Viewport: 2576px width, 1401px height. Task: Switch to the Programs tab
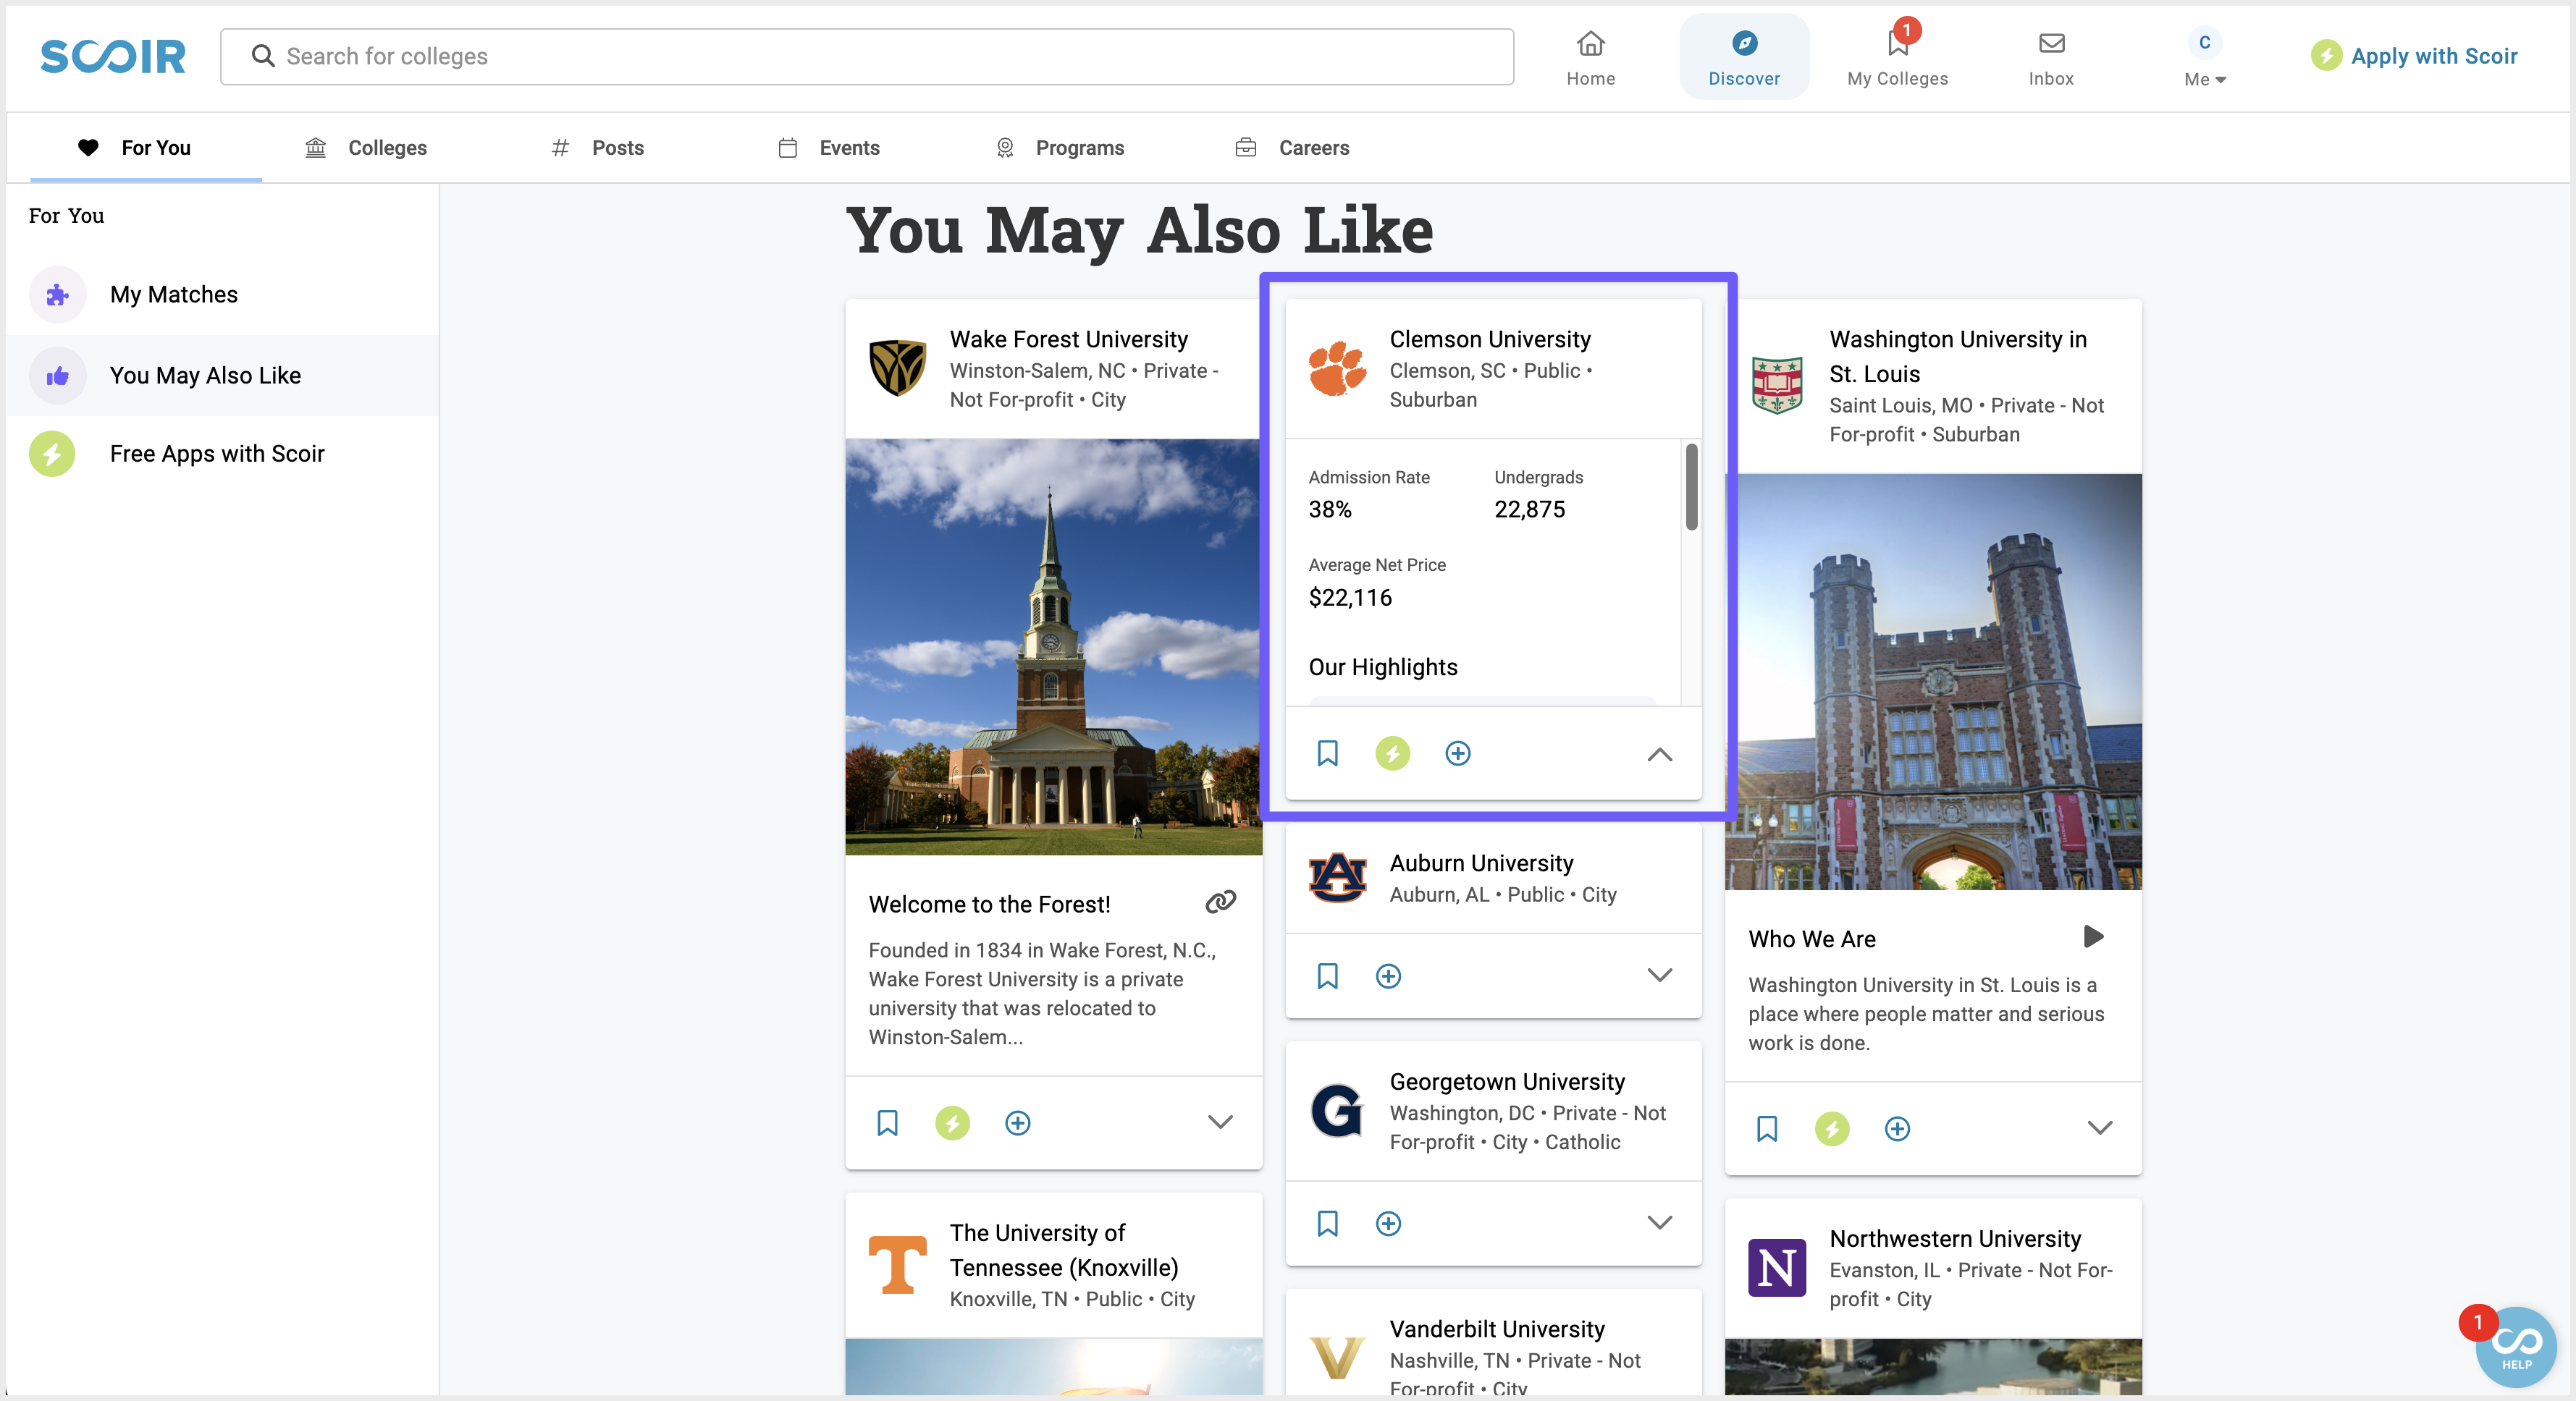pos(1060,148)
